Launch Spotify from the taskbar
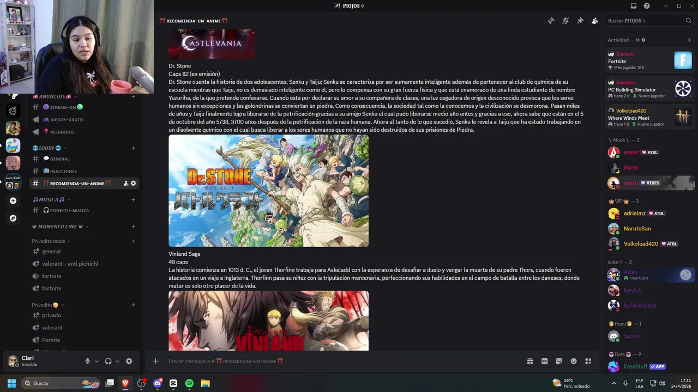 click(189, 383)
